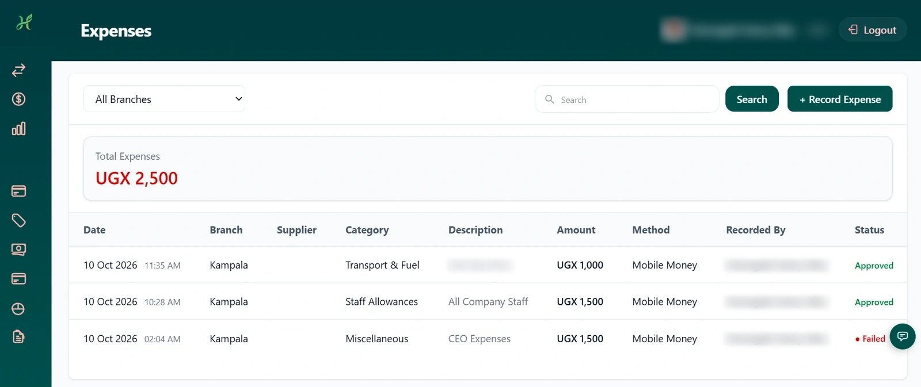Log out using the Logout button

pyautogui.click(x=873, y=30)
